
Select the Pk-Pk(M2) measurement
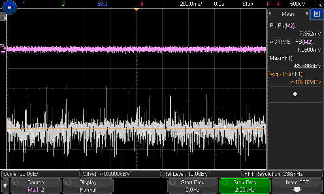point(295,30)
